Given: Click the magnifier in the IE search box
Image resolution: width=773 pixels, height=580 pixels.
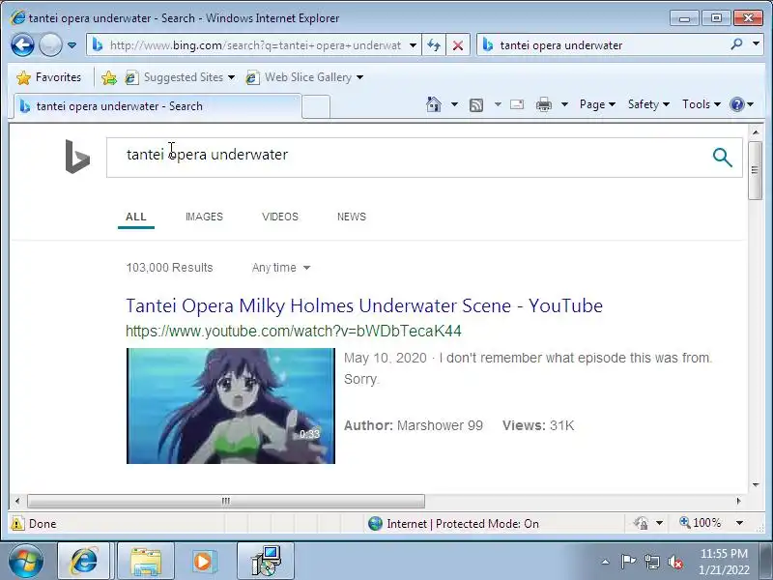Looking at the screenshot, I should (736, 44).
